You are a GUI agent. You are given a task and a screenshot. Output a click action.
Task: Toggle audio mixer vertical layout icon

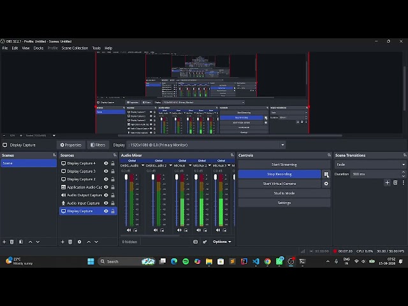click(196, 242)
